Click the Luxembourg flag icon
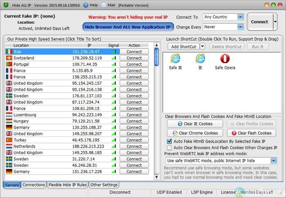Screen dimensions: 286x198 [x=9, y=115]
